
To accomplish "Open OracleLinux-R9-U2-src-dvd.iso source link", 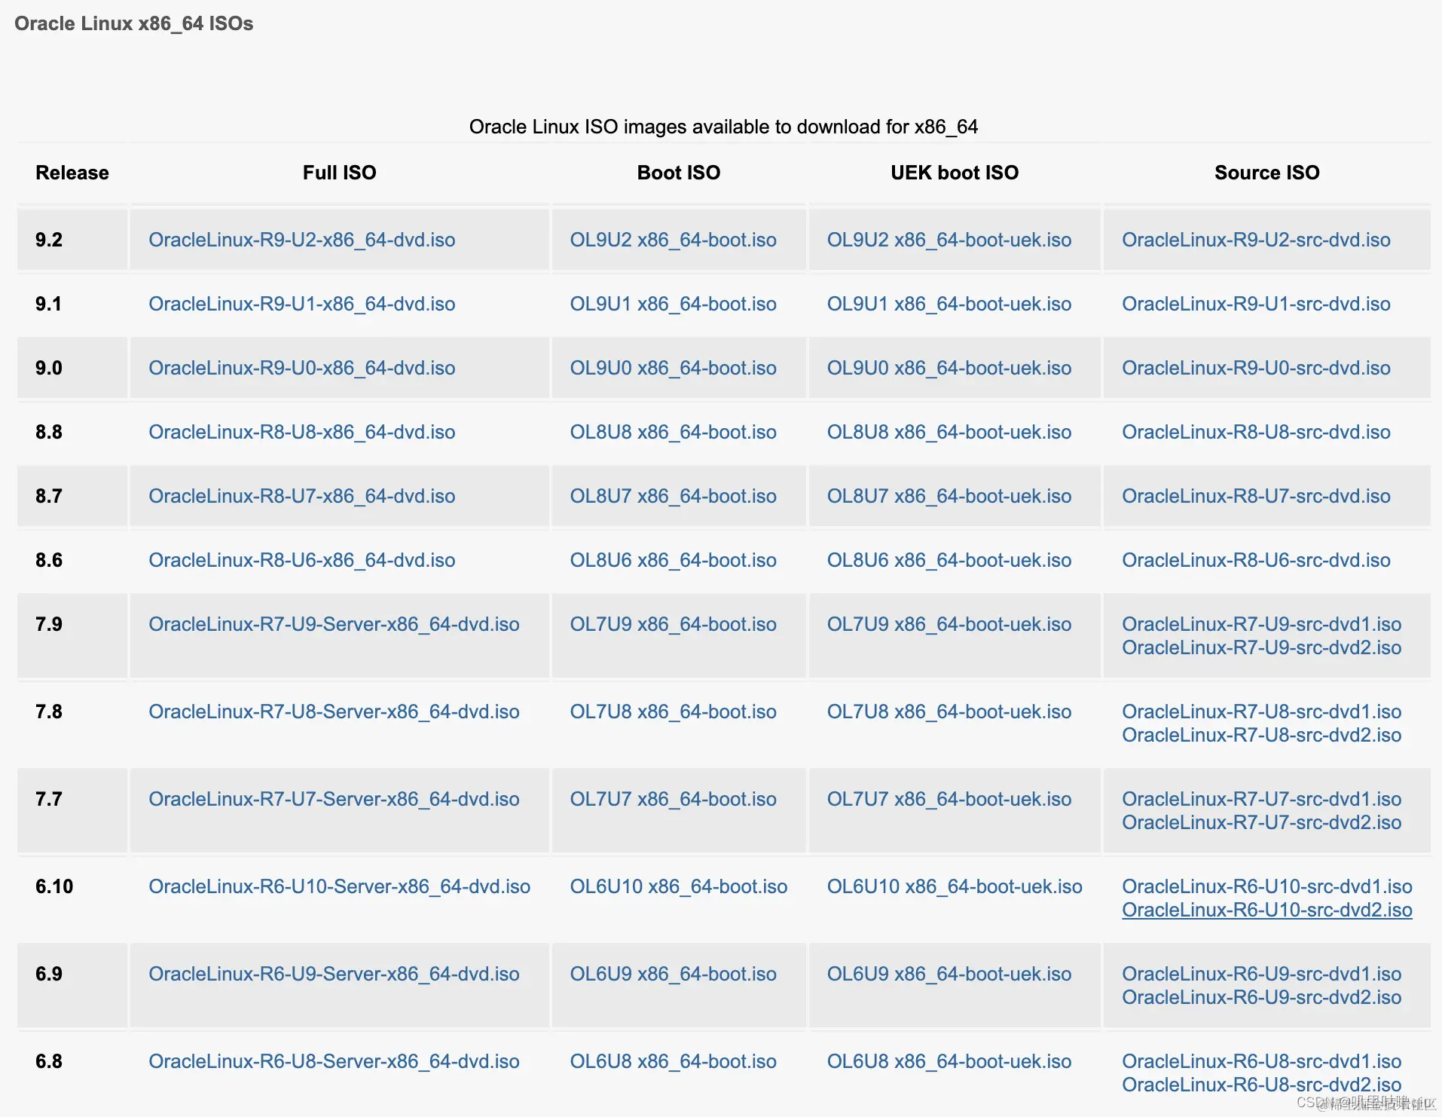I will 1256,240.
